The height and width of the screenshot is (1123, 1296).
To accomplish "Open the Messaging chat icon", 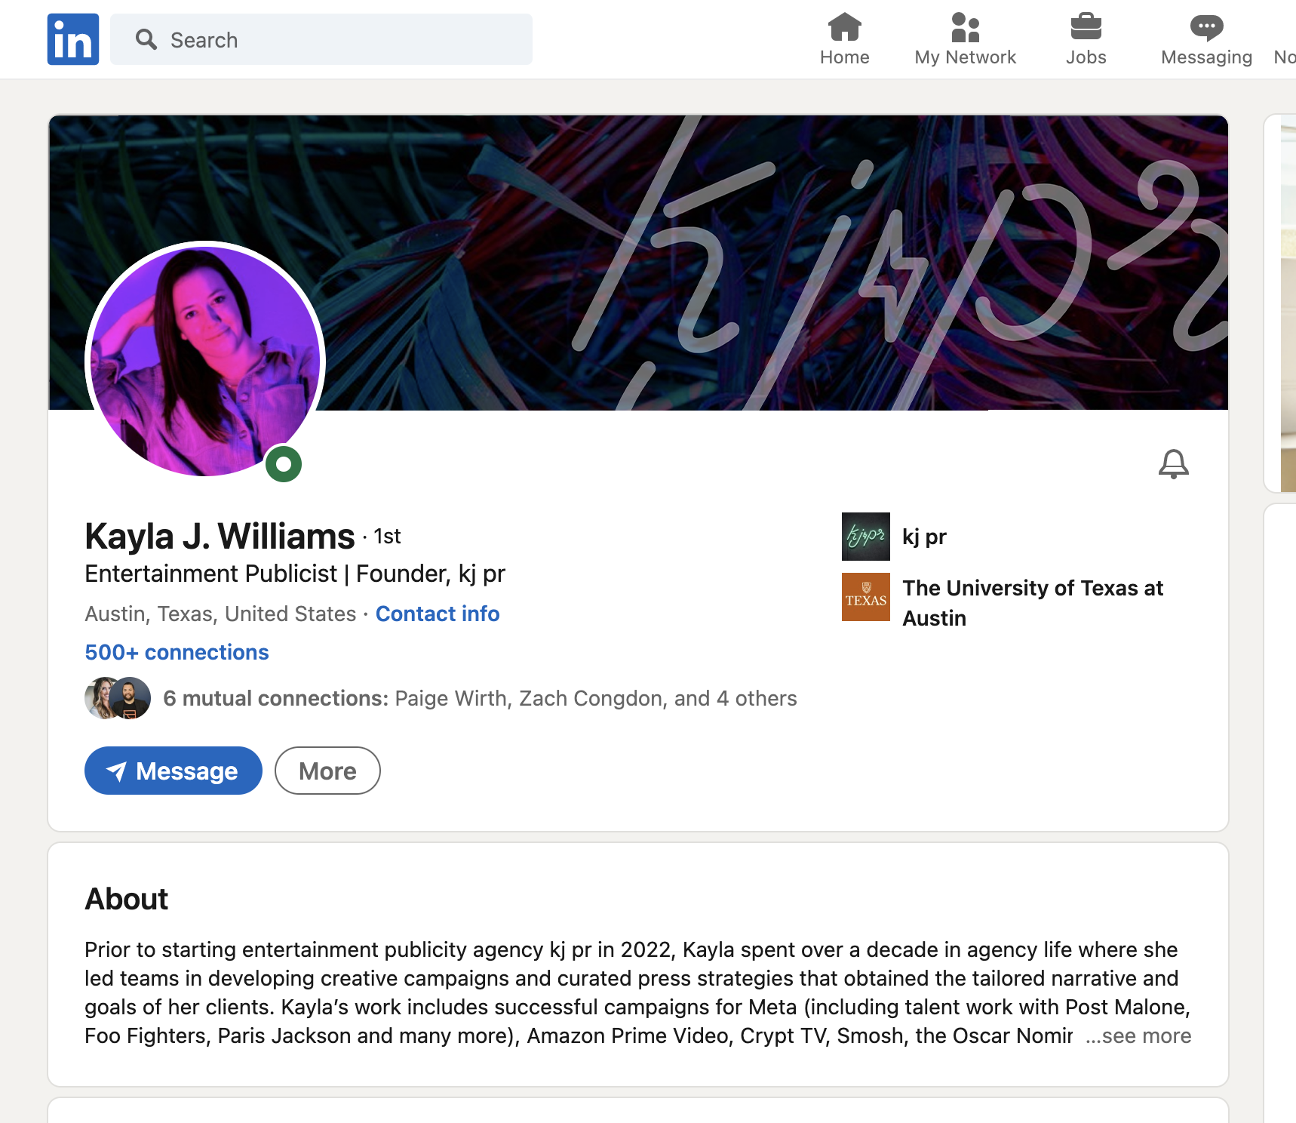I will [x=1206, y=27].
